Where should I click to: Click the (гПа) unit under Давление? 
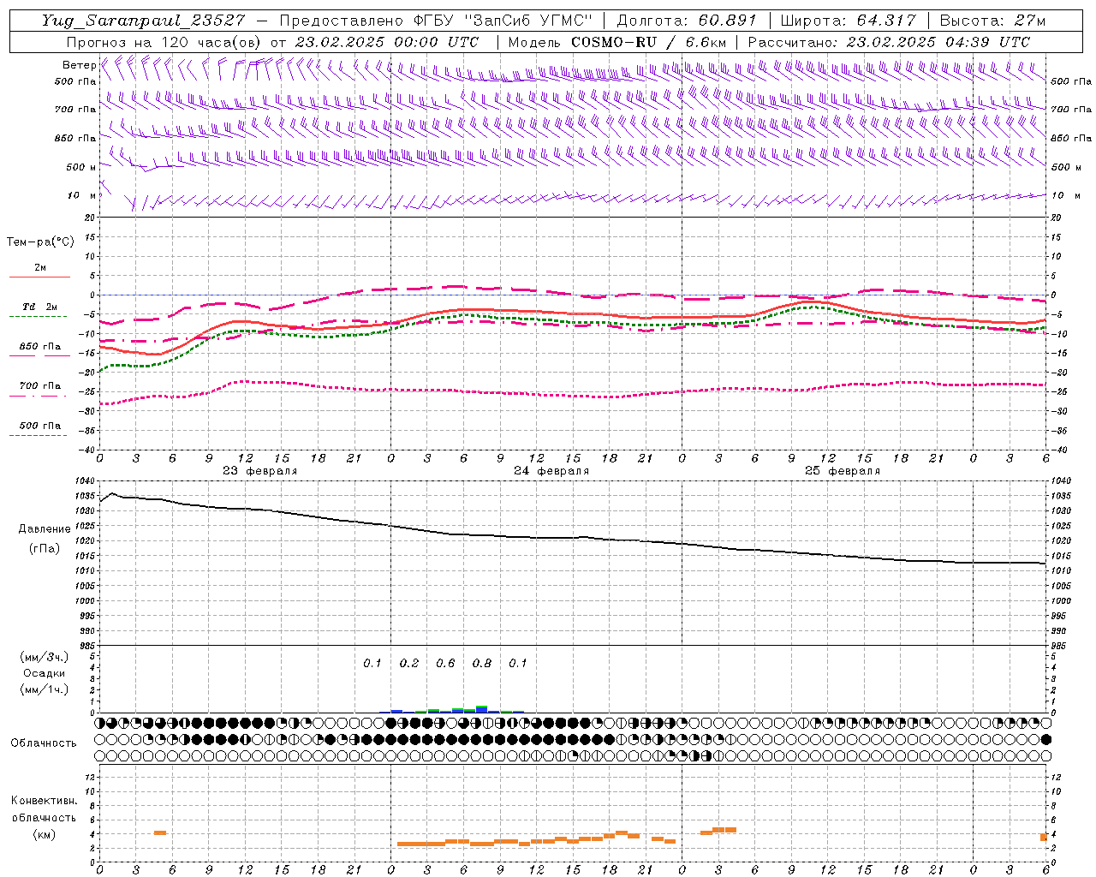click(x=45, y=548)
